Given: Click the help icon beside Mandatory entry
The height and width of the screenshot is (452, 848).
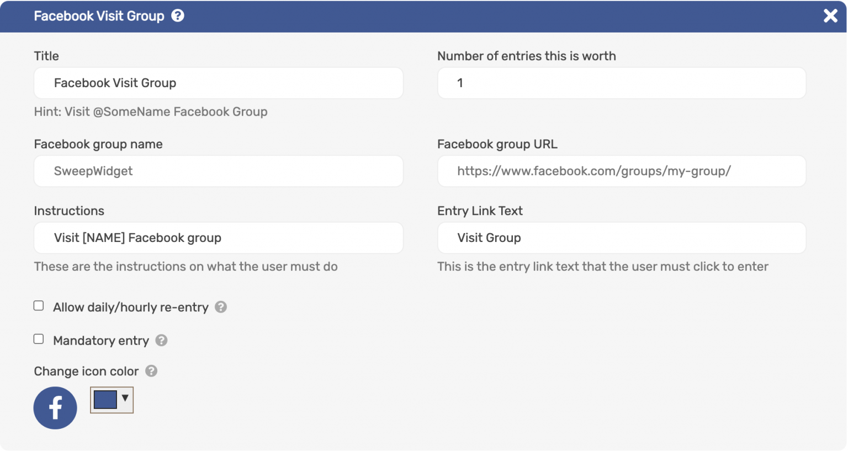Looking at the screenshot, I should point(161,341).
